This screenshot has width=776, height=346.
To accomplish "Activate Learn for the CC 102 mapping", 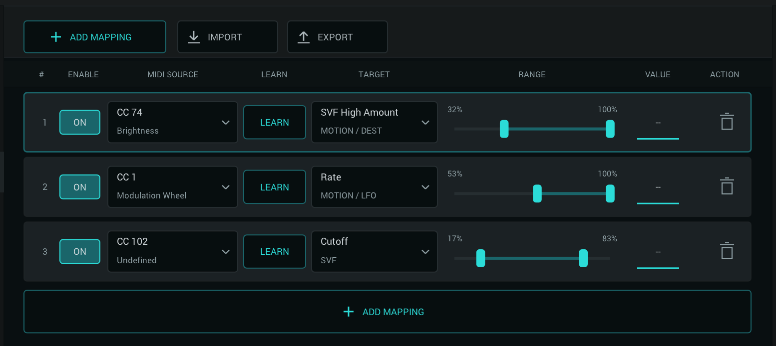I will [275, 251].
